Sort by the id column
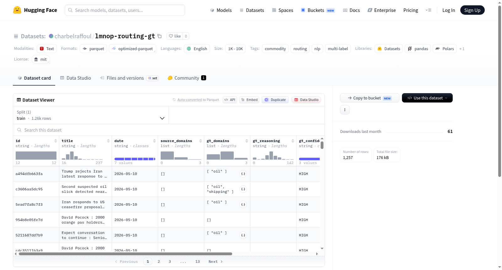This screenshot has width=502, height=270. [56, 141]
